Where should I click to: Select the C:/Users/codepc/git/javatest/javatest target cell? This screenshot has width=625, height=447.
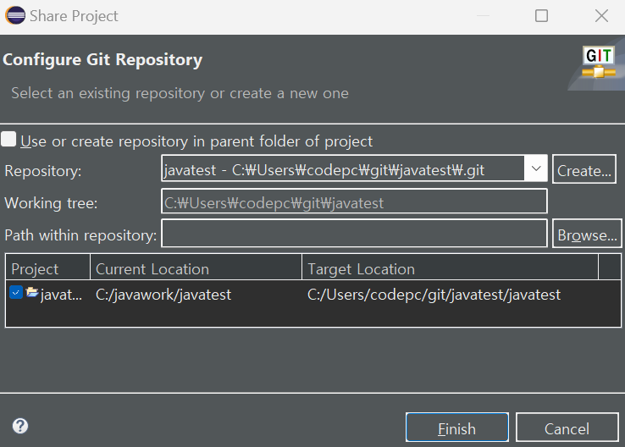[434, 295]
